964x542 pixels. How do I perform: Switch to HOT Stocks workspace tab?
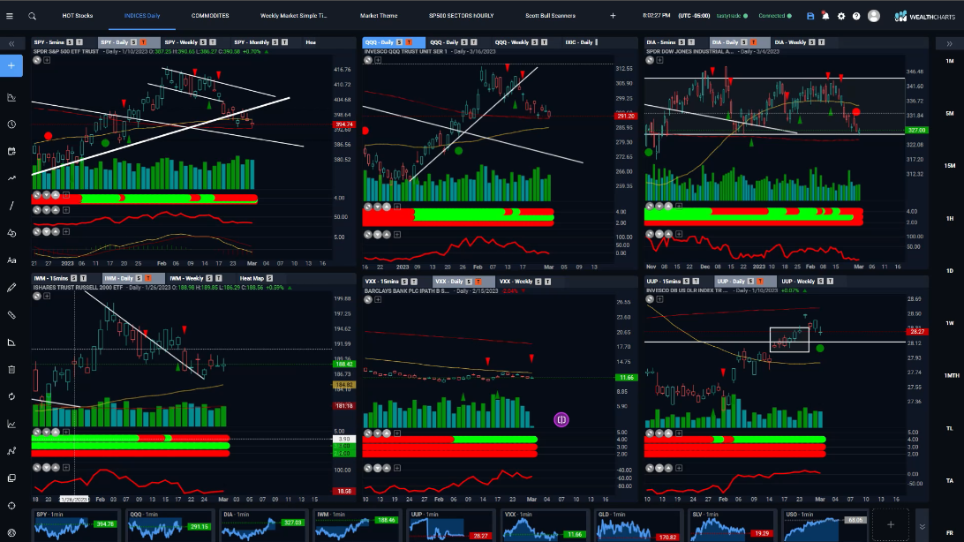pyautogui.click(x=78, y=15)
